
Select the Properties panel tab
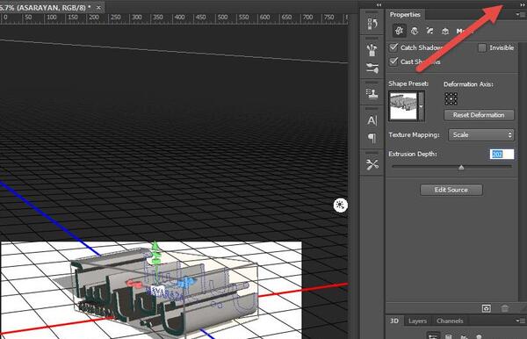point(405,14)
